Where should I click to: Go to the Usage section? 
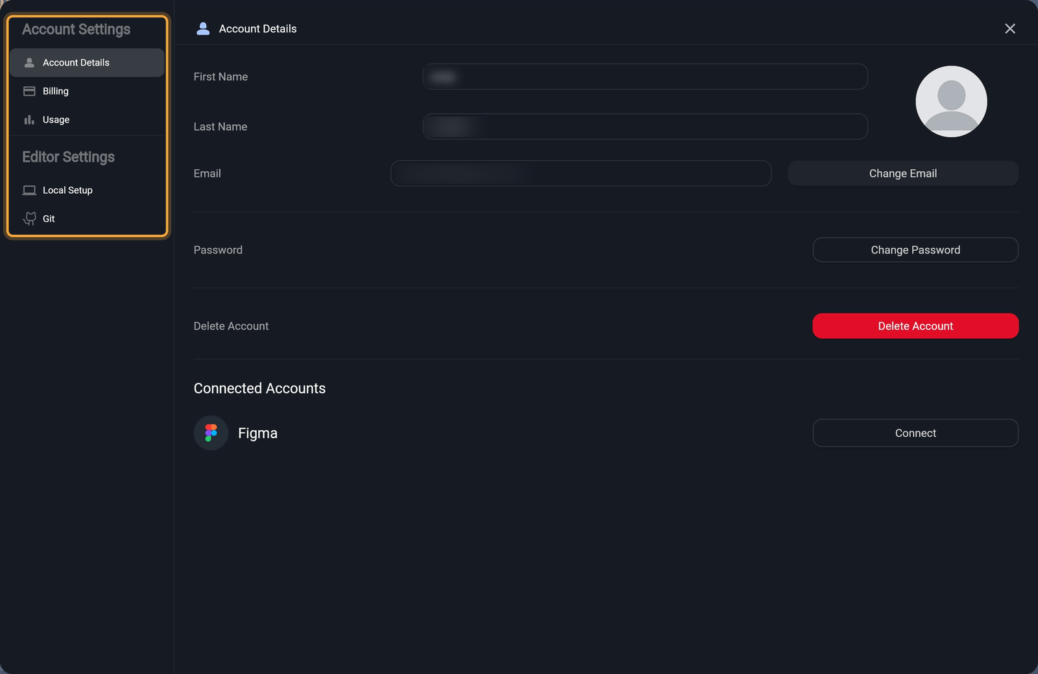pos(87,120)
